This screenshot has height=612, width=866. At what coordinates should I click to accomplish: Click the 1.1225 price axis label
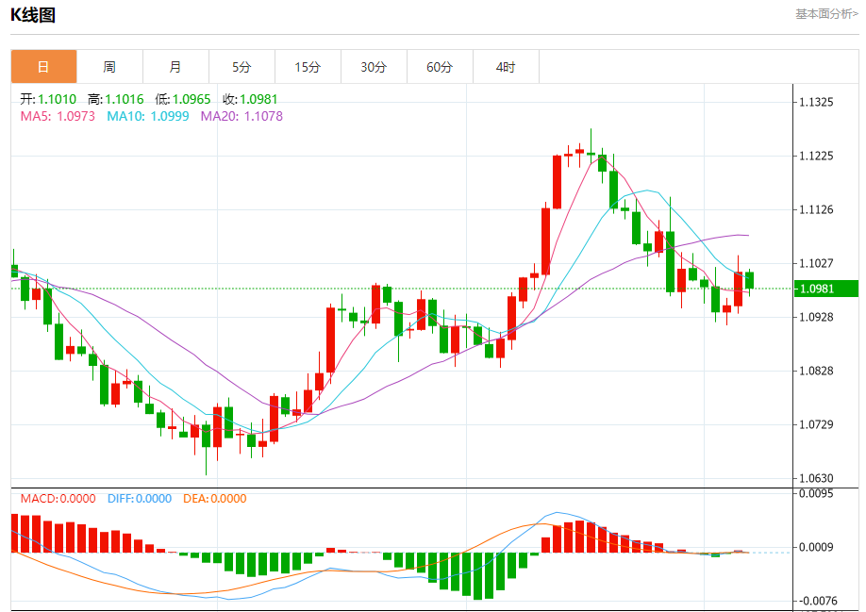816,156
